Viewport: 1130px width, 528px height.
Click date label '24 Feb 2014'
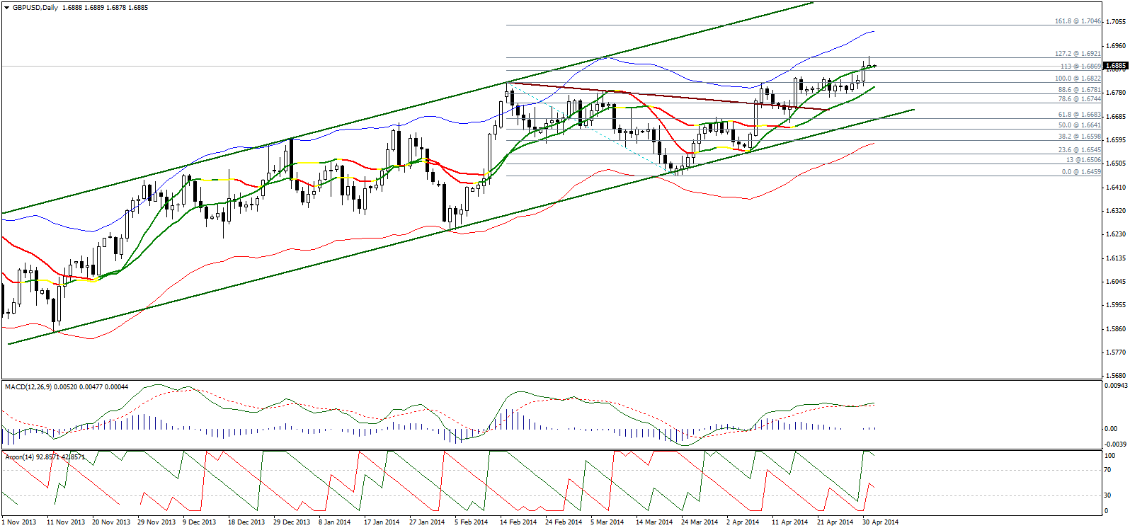tap(564, 522)
